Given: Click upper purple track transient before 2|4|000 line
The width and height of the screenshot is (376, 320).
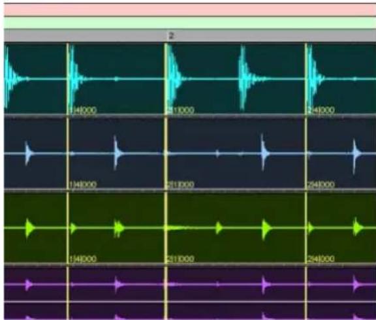Looking at the screenshot, I should click(265, 285).
